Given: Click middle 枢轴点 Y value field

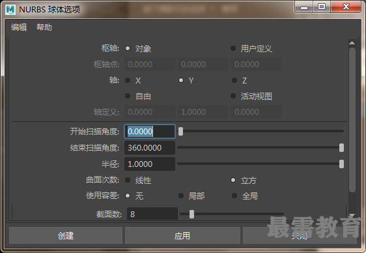Looking at the screenshot, I should coord(203,65).
